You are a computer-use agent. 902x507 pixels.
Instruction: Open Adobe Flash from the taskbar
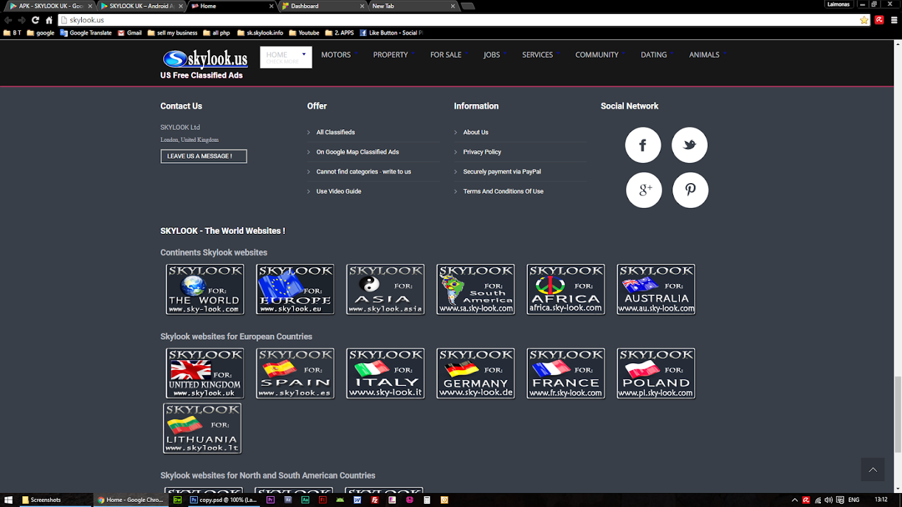coord(323,500)
